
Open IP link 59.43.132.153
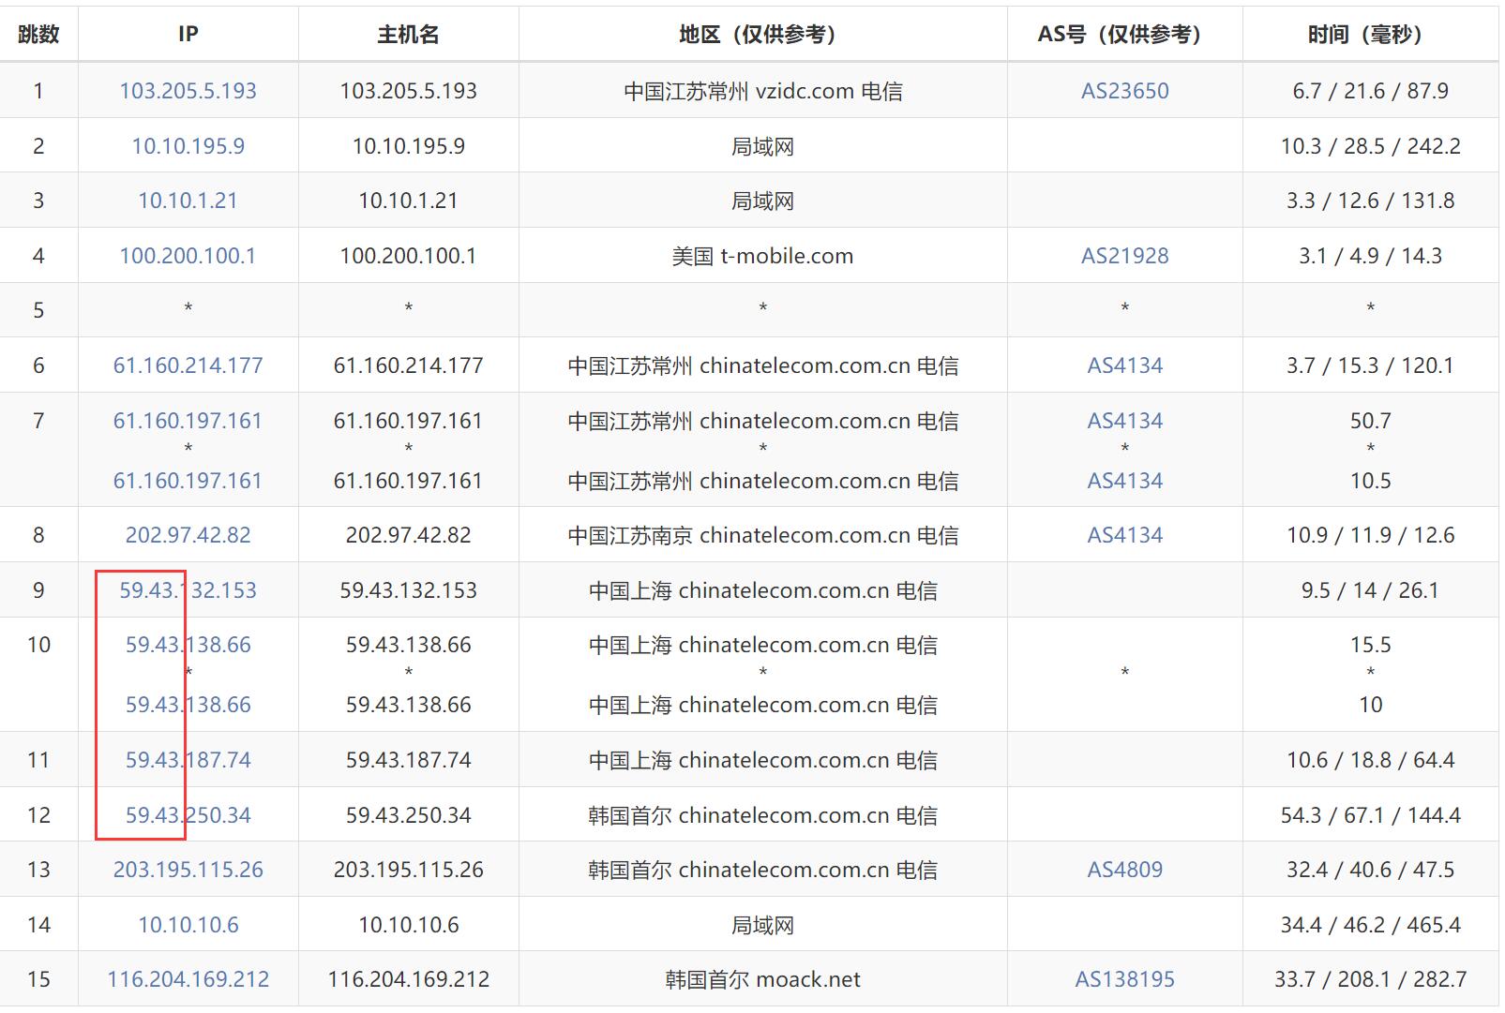pos(188,590)
